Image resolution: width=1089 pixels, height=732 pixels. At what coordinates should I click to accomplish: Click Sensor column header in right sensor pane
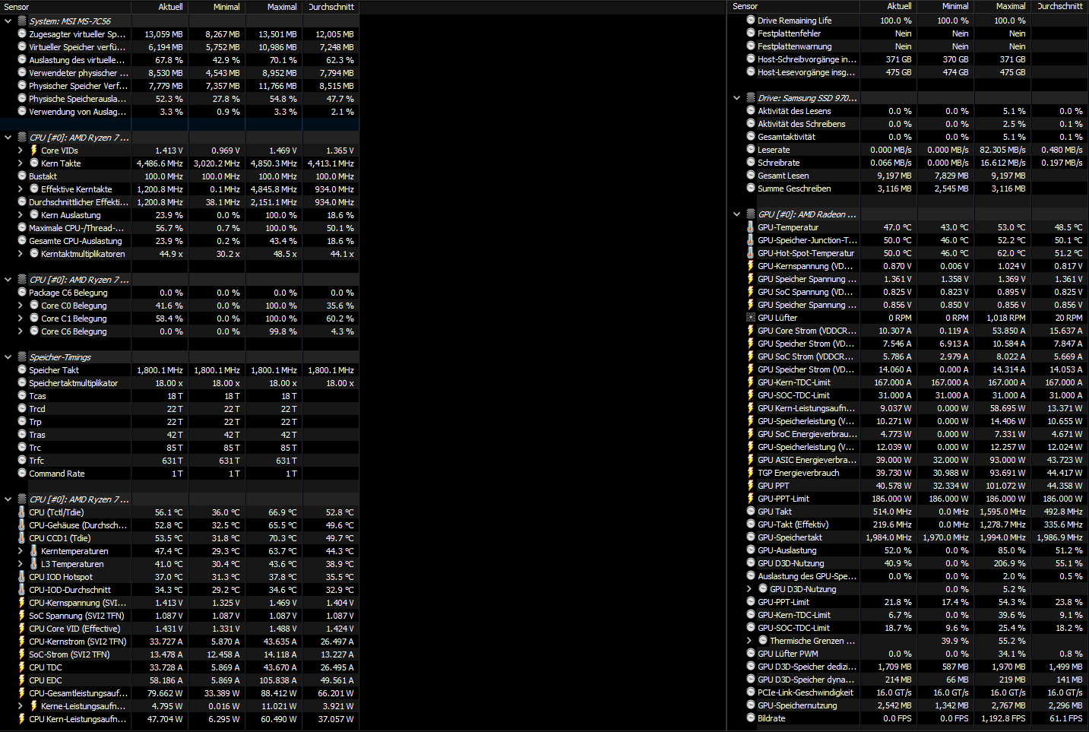[794, 6]
